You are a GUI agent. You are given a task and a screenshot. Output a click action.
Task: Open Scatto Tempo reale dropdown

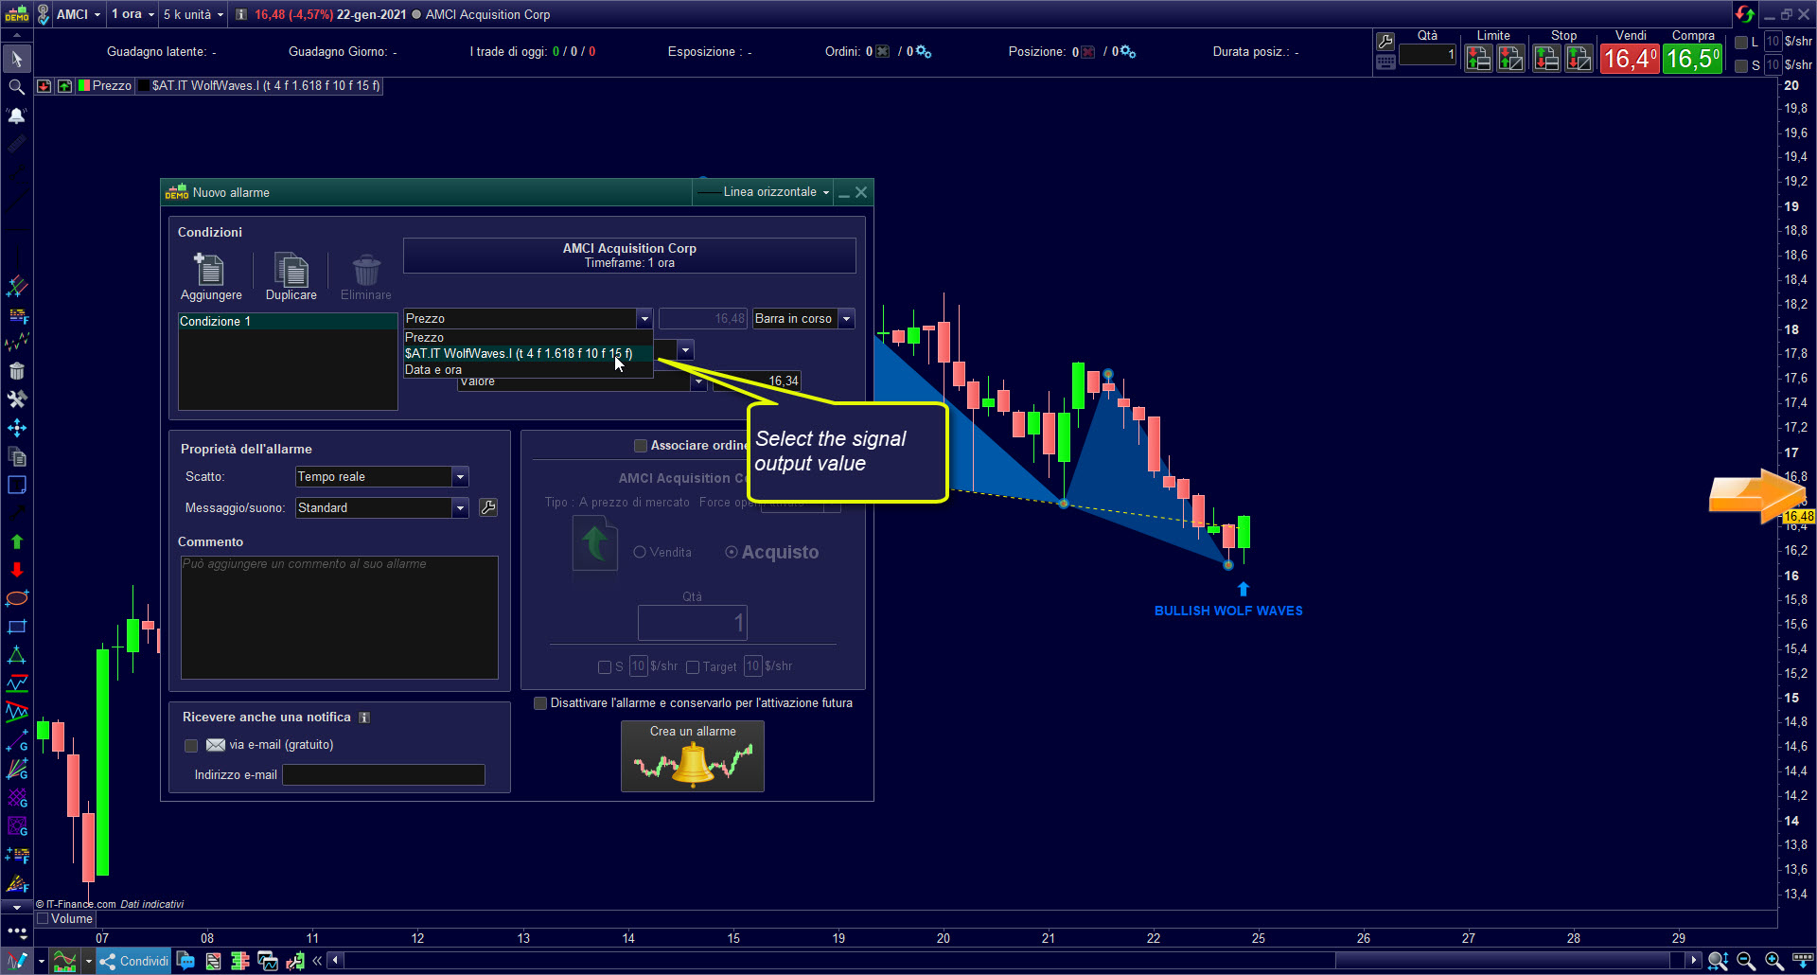pos(382,476)
